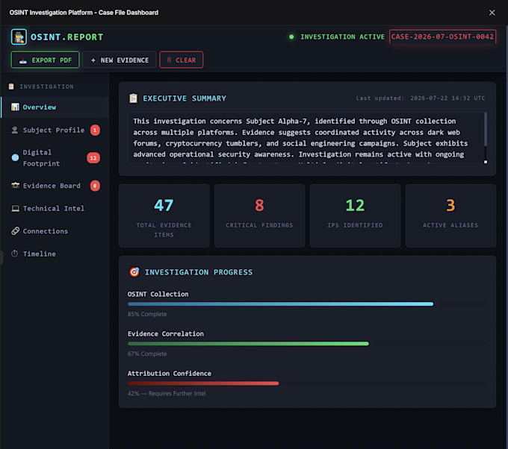
Task: Open the Overview section
Action: pos(55,107)
